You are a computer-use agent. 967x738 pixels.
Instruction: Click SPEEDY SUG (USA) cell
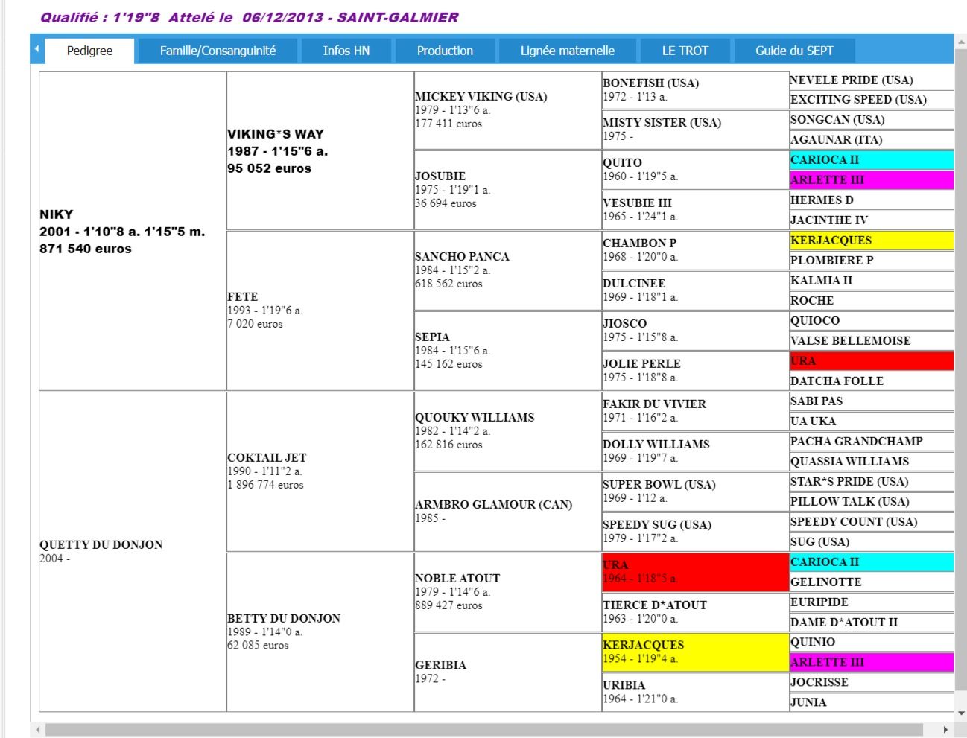click(x=696, y=532)
